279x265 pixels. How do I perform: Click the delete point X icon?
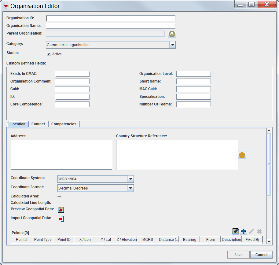click(259, 231)
